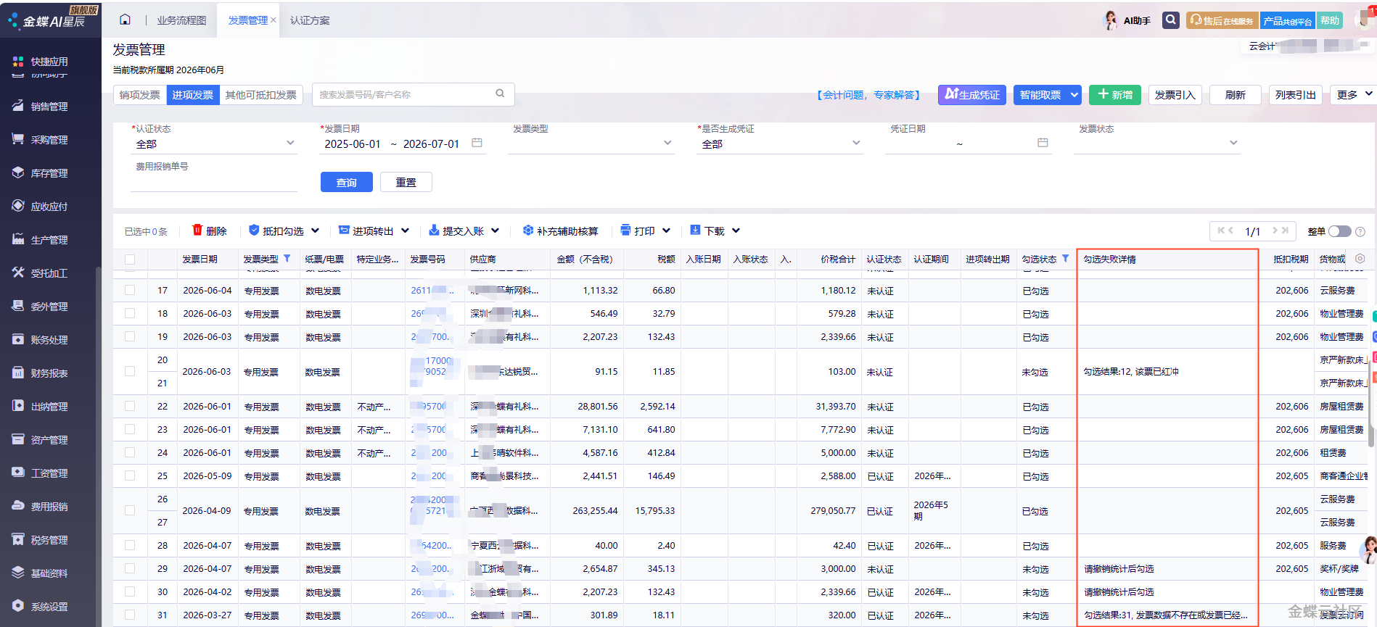Viewport: 1377px width, 627px height.
Task: Click the 费用报销单号 input field
Action: pos(214,182)
